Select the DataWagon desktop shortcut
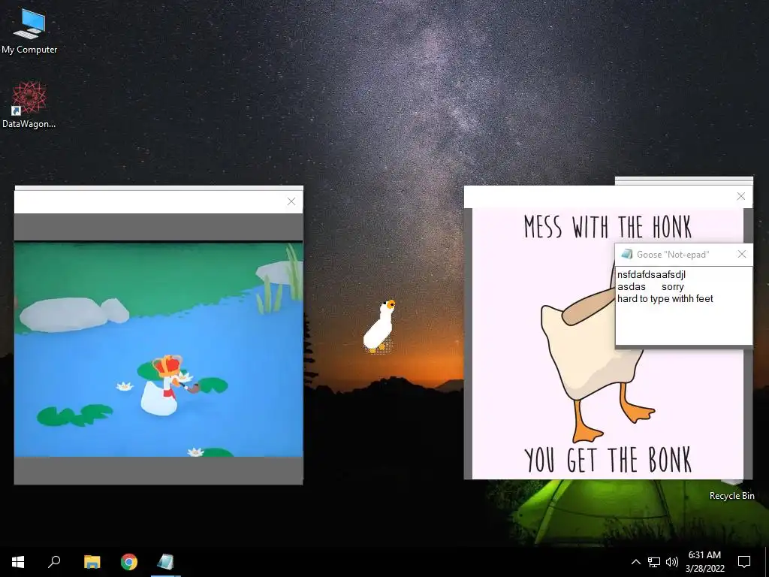769x577 pixels. coord(29,104)
